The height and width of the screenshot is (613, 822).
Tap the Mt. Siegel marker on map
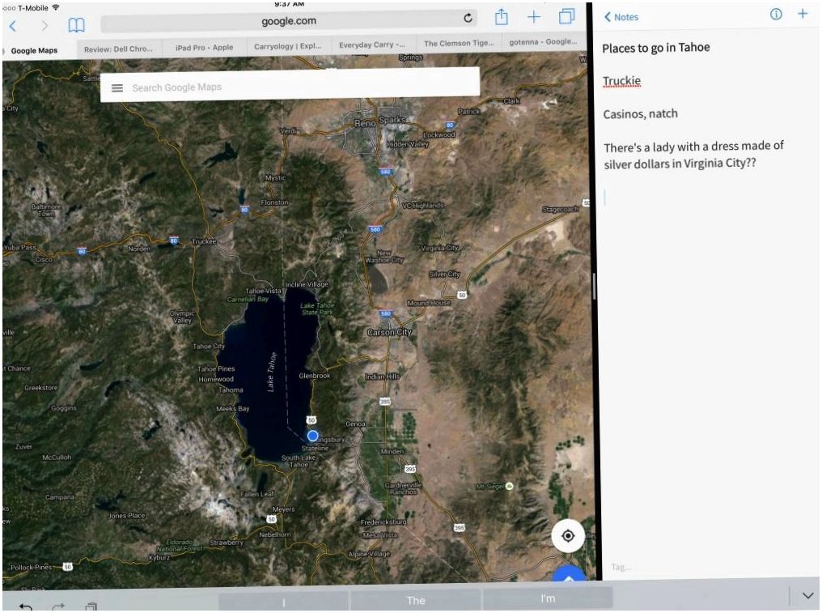(509, 486)
